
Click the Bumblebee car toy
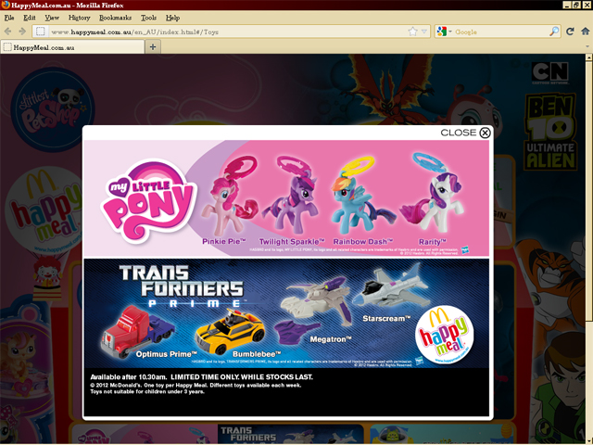(231, 332)
